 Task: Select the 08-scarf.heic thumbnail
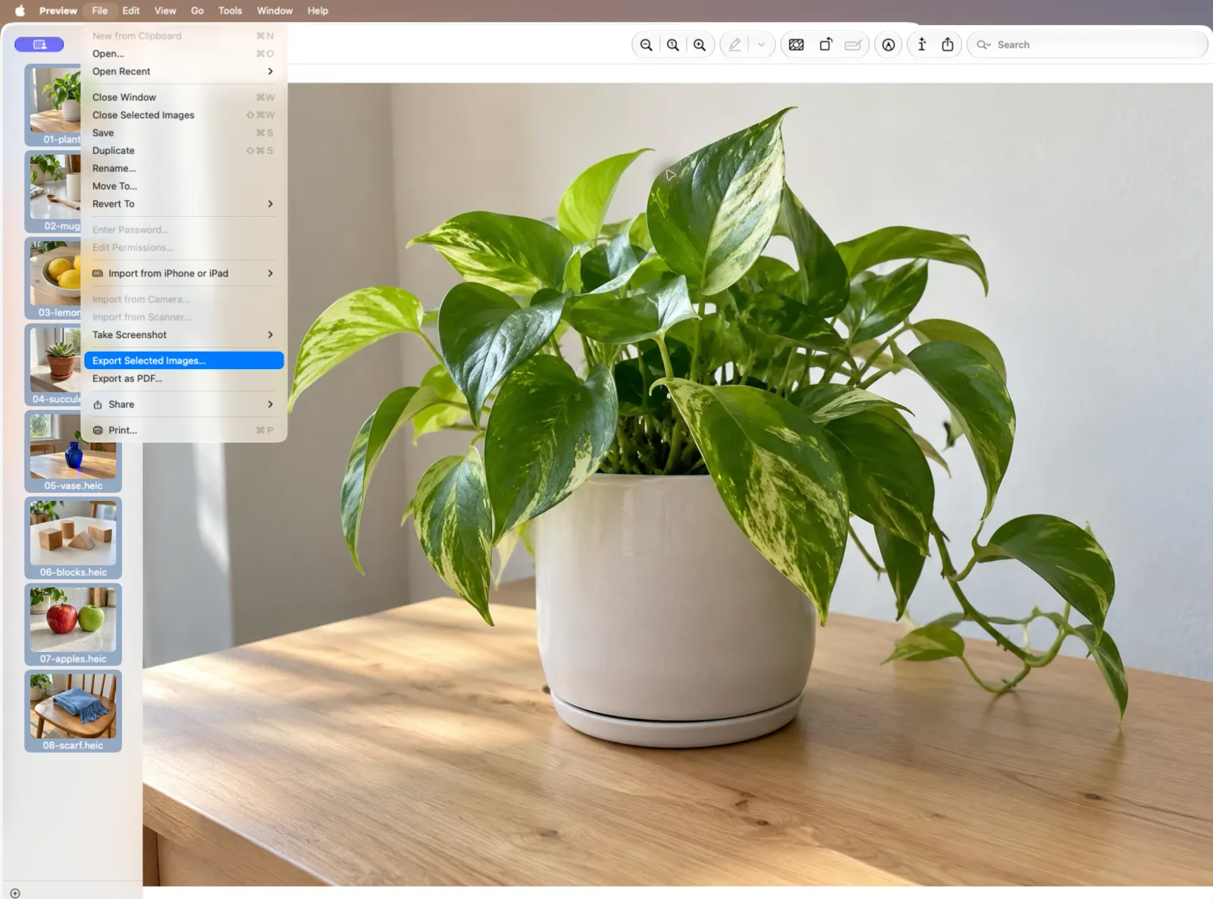pyautogui.click(x=73, y=711)
